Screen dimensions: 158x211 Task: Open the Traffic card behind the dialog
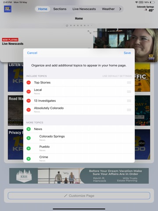point(142,77)
